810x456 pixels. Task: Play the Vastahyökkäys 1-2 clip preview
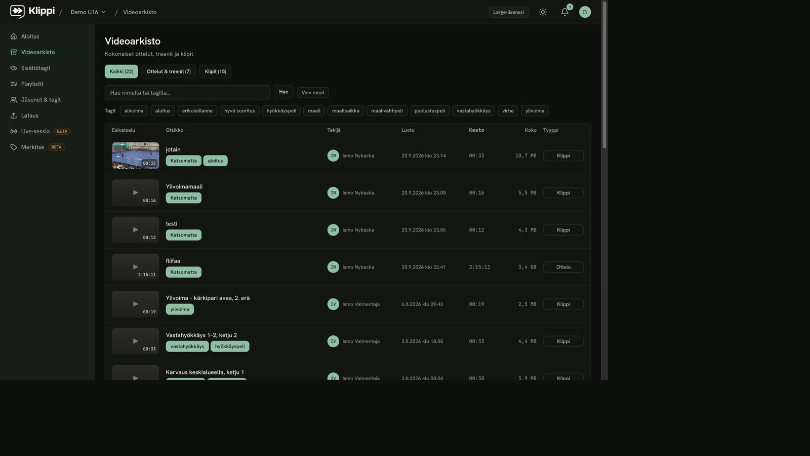(x=135, y=341)
